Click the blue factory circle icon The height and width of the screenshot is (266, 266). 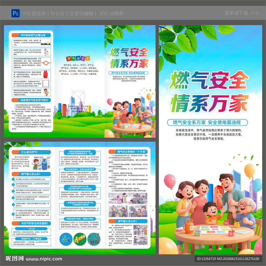66,239
